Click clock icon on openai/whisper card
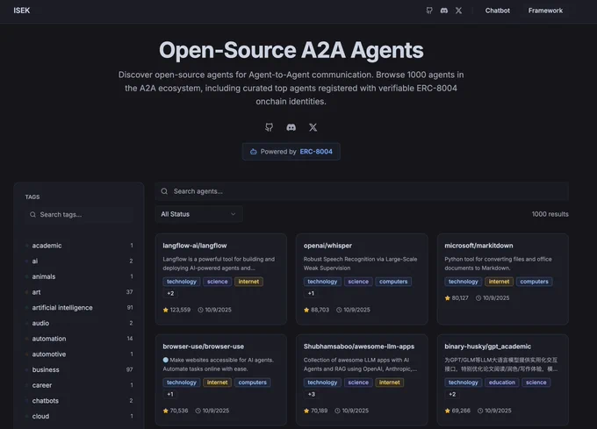 pos(339,310)
